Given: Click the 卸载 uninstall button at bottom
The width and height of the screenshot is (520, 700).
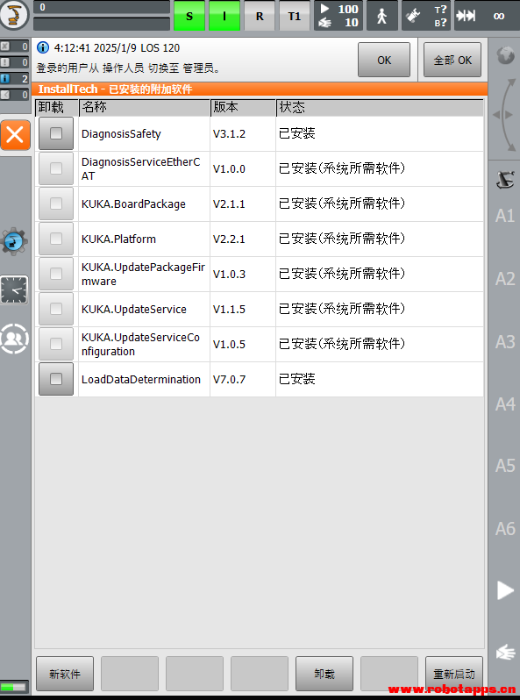Looking at the screenshot, I should (x=324, y=673).
